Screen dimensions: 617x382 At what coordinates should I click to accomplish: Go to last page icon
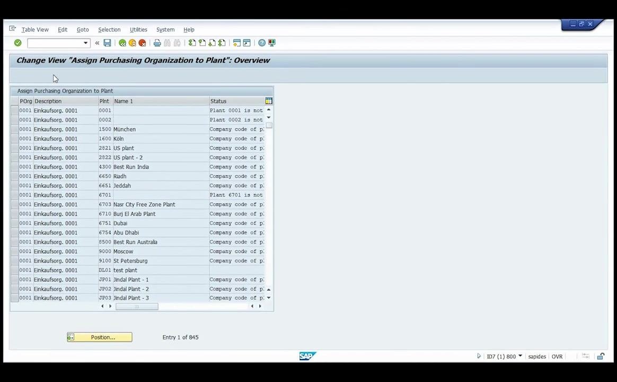click(x=222, y=42)
